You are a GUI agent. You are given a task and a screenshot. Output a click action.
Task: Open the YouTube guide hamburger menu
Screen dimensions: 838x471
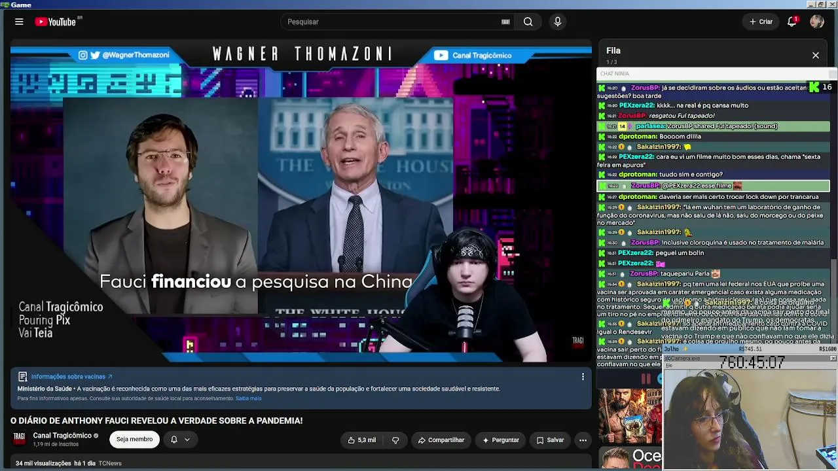(19, 22)
